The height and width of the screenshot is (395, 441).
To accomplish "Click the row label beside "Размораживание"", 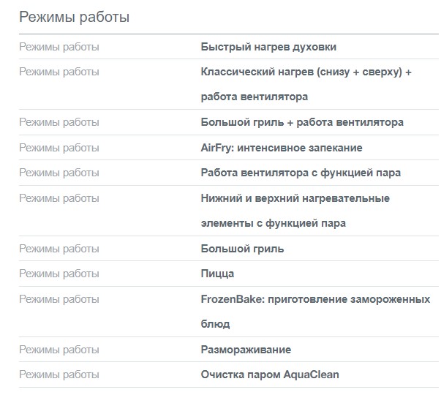I will tap(59, 350).
